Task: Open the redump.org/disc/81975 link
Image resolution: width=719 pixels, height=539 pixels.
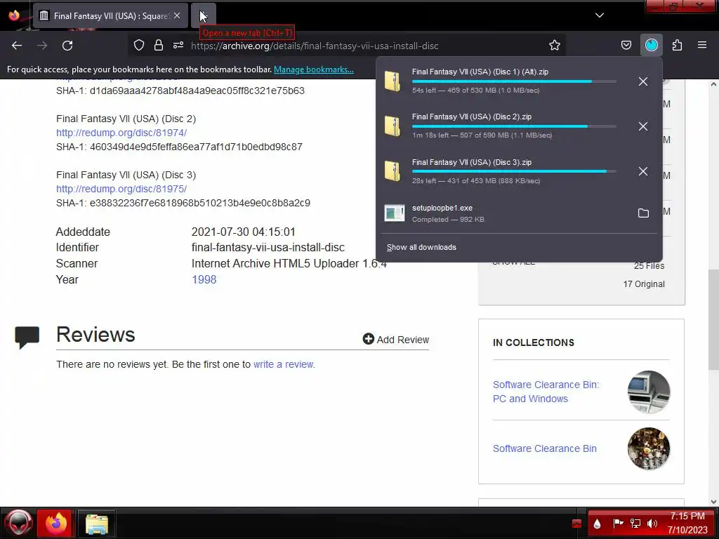Action: (121, 189)
